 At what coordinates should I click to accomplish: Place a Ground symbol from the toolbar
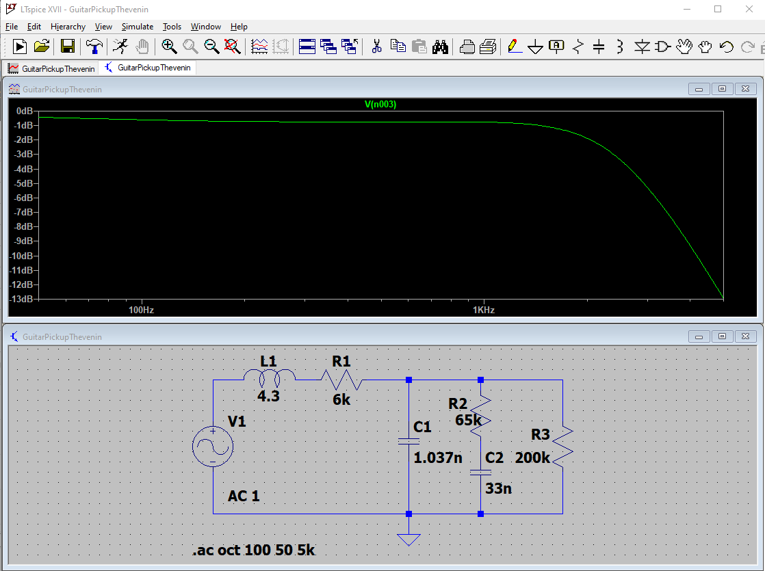coord(536,47)
